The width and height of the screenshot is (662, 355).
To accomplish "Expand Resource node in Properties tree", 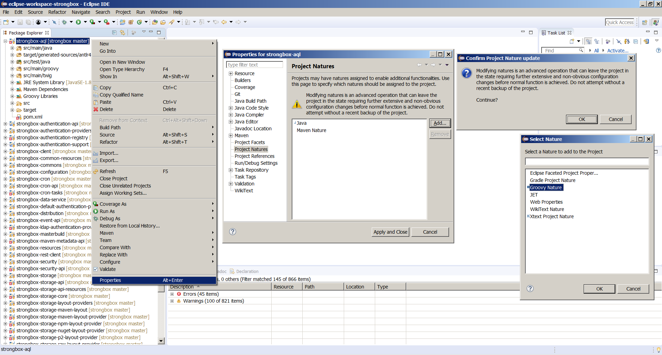I will (231, 73).
